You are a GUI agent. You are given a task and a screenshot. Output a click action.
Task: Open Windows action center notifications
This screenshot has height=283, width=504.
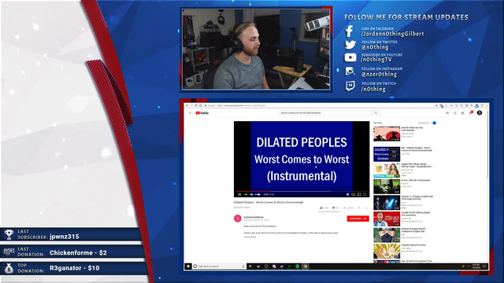coord(484,266)
